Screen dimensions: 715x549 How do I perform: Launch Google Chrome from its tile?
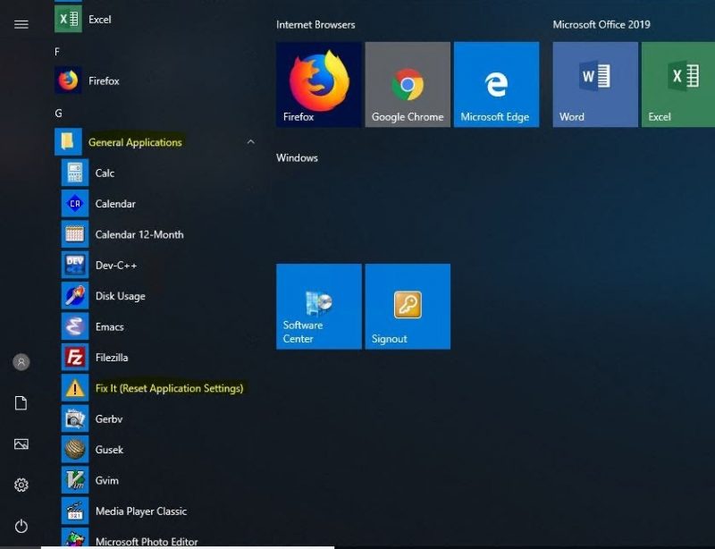point(408,83)
